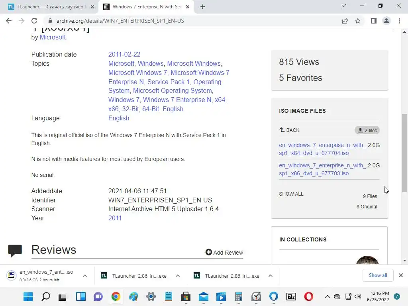Click the Reviews speech bubble icon
This screenshot has height=306, width=408.
[x=15, y=251]
